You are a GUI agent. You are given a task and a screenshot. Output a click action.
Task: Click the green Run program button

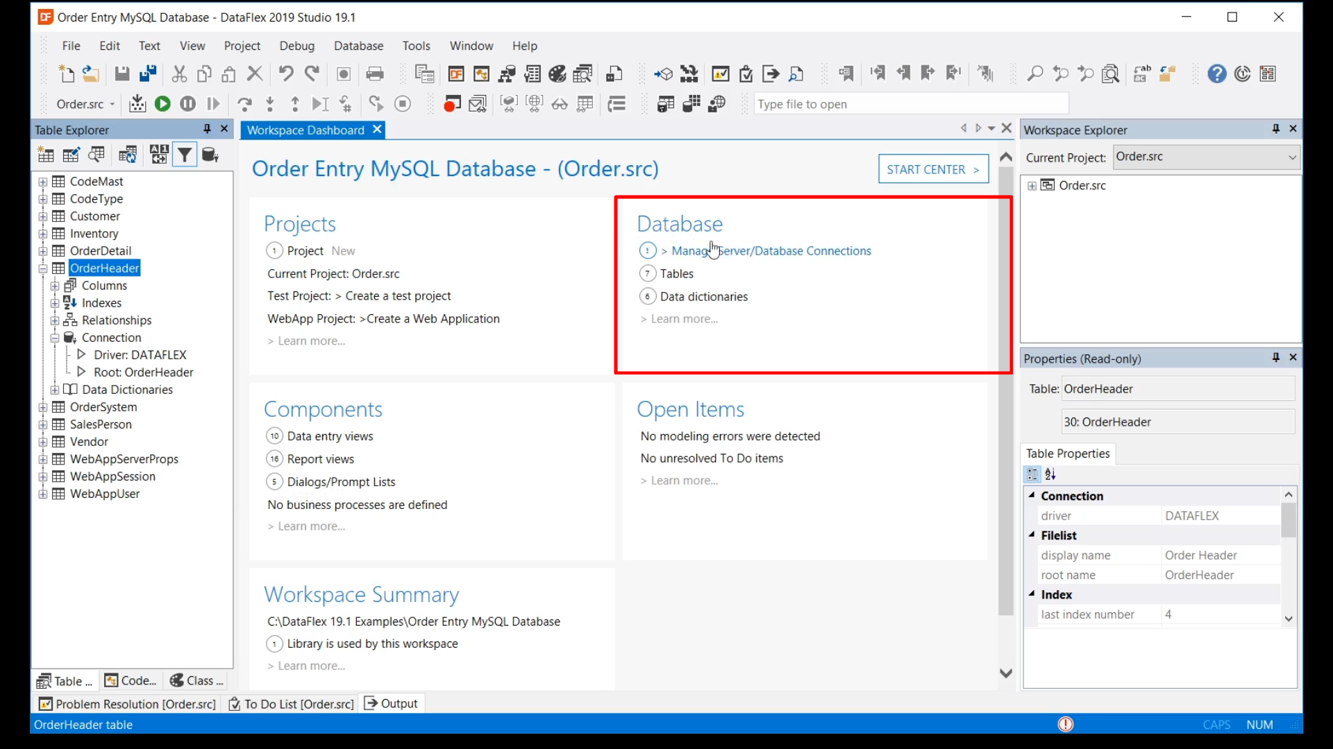coord(162,104)
